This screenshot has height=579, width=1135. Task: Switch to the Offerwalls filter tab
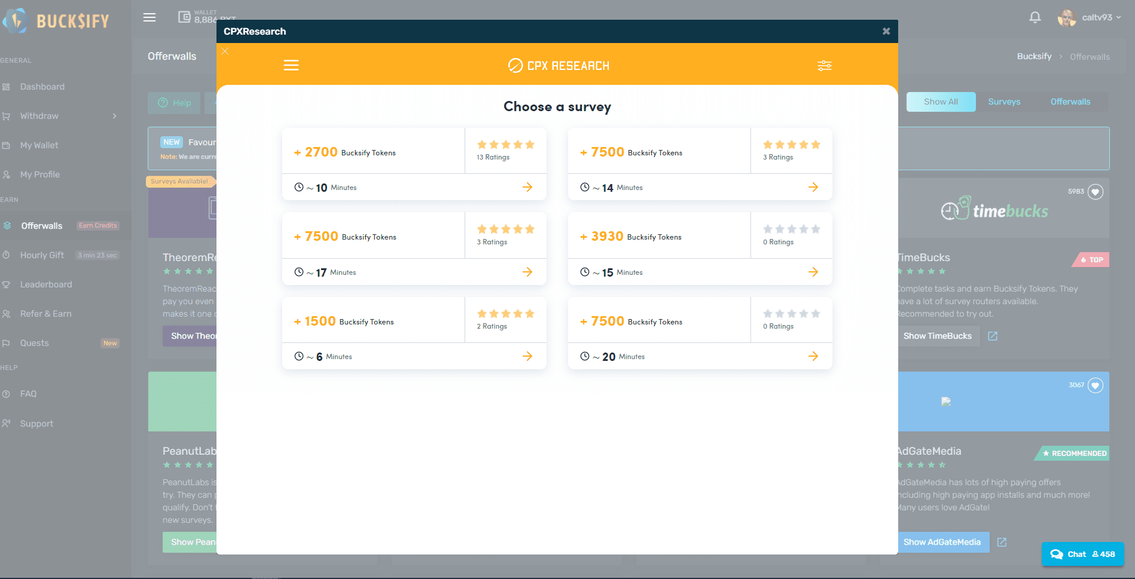[1070, 102]
